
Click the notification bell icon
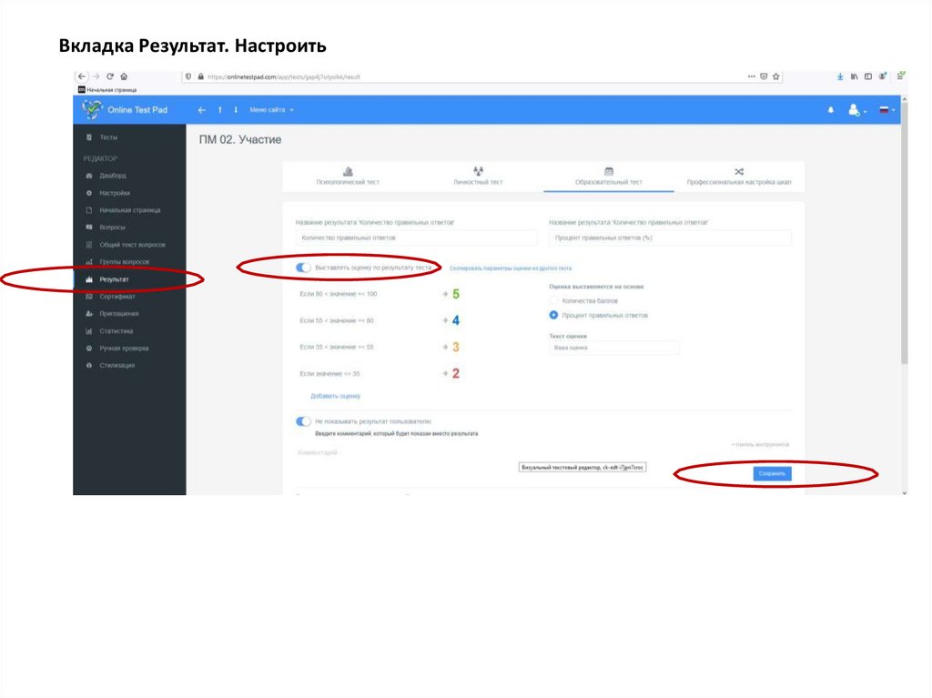pyautogui.click(x=830, y=110)
